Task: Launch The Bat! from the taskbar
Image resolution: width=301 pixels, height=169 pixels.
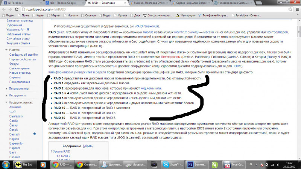Action: (24, 164)
